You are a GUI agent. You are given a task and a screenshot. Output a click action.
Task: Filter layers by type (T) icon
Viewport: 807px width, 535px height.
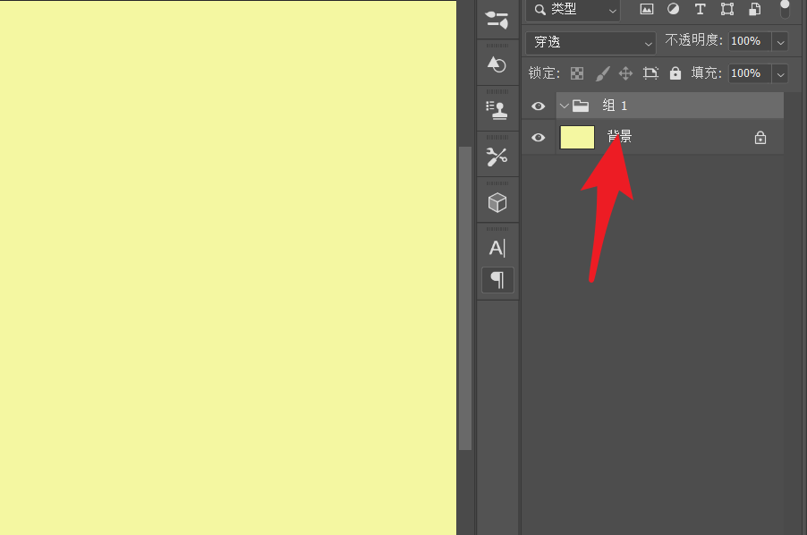tap(700, 10)
